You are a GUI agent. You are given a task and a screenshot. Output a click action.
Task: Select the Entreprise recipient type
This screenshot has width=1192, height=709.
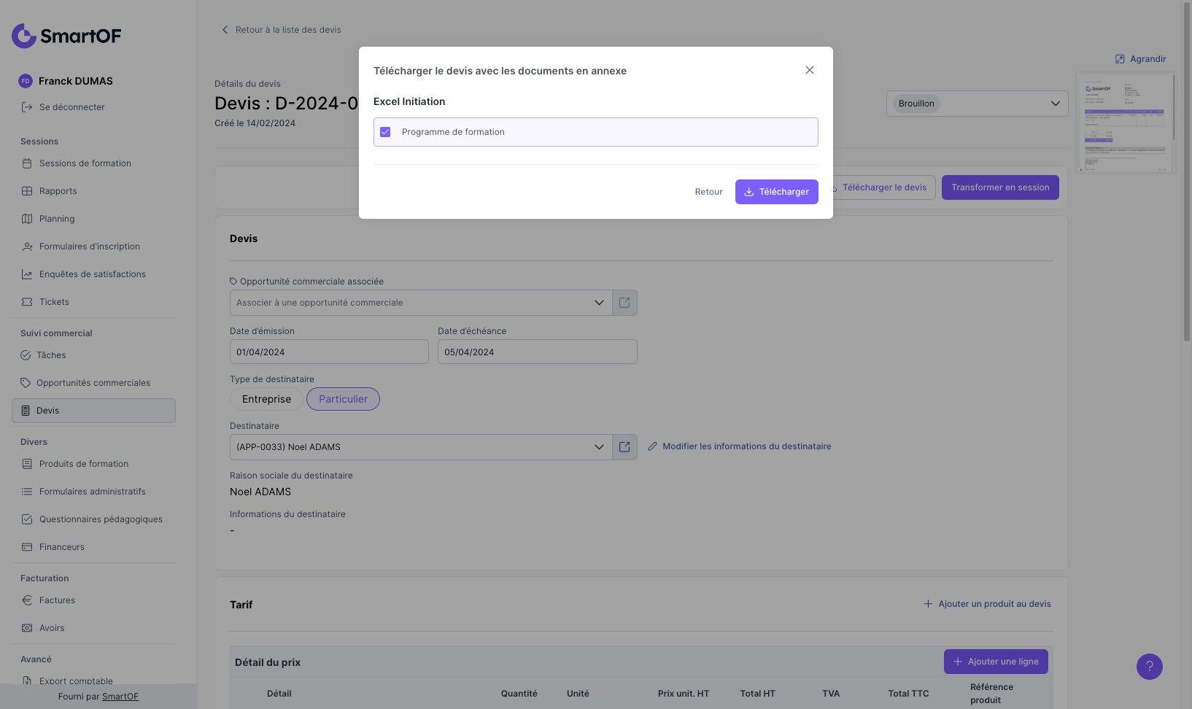(x=266, y=399)
